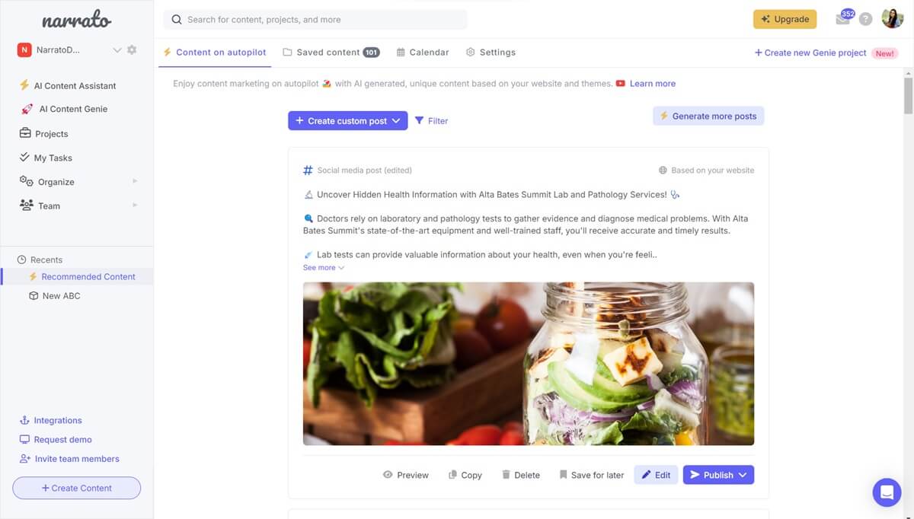
Task: Open the Learn more link
Action: click(652, 84)
